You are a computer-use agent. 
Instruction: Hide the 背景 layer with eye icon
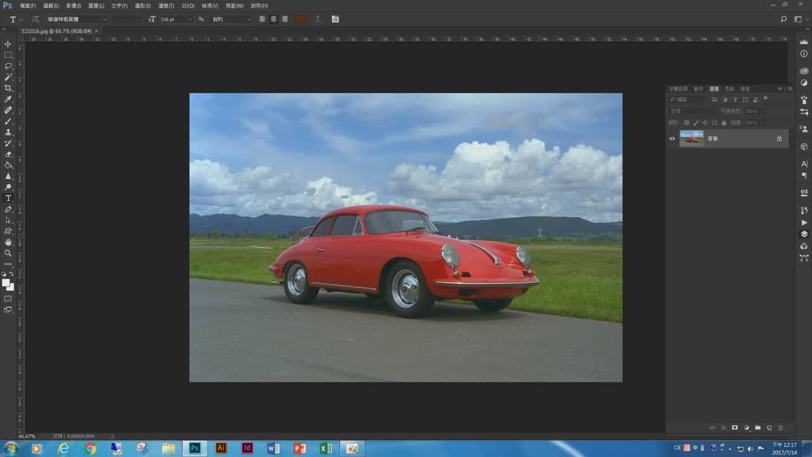[672, 138]
